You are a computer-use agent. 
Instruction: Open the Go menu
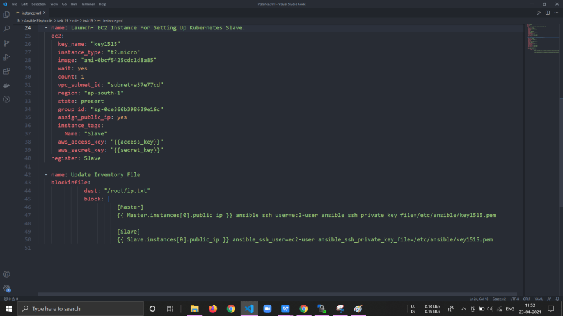64,4
